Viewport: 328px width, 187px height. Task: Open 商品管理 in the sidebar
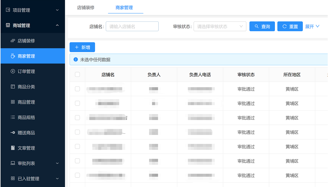[26, 102]
